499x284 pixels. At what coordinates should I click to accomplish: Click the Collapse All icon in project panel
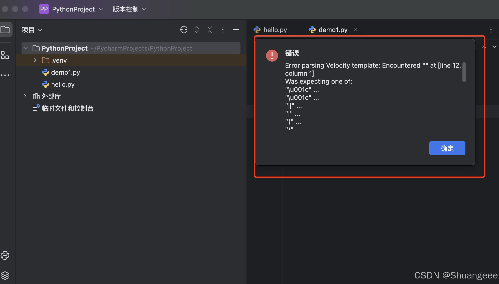[210, 30]
